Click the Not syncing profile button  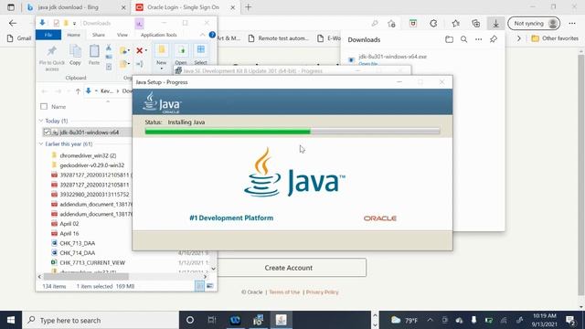point(534,24)
